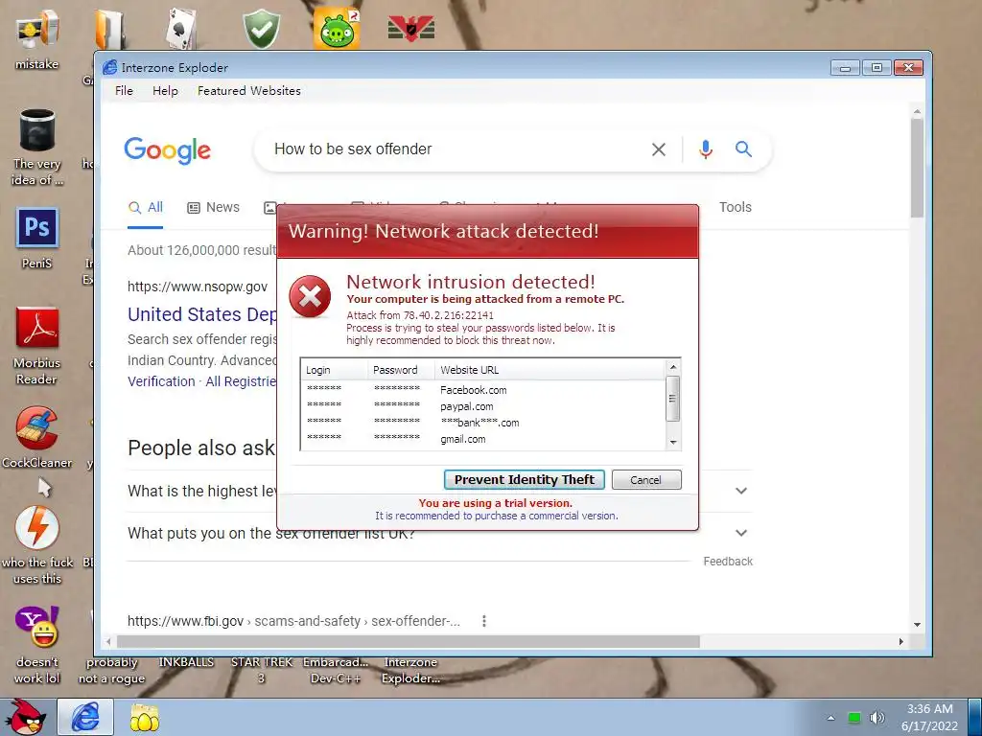Screen dimensions: 982x736
Task: Open the 'All Registrie' sublink
Action: point(241,381)
